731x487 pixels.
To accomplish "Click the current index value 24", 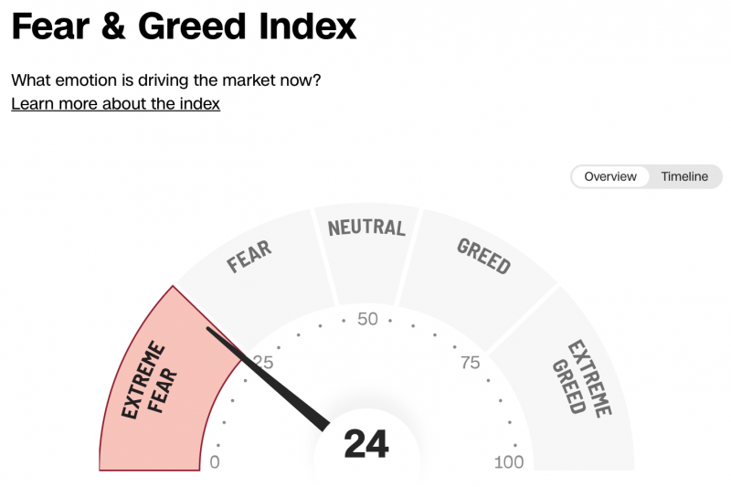I will click(x=366, y=444).
